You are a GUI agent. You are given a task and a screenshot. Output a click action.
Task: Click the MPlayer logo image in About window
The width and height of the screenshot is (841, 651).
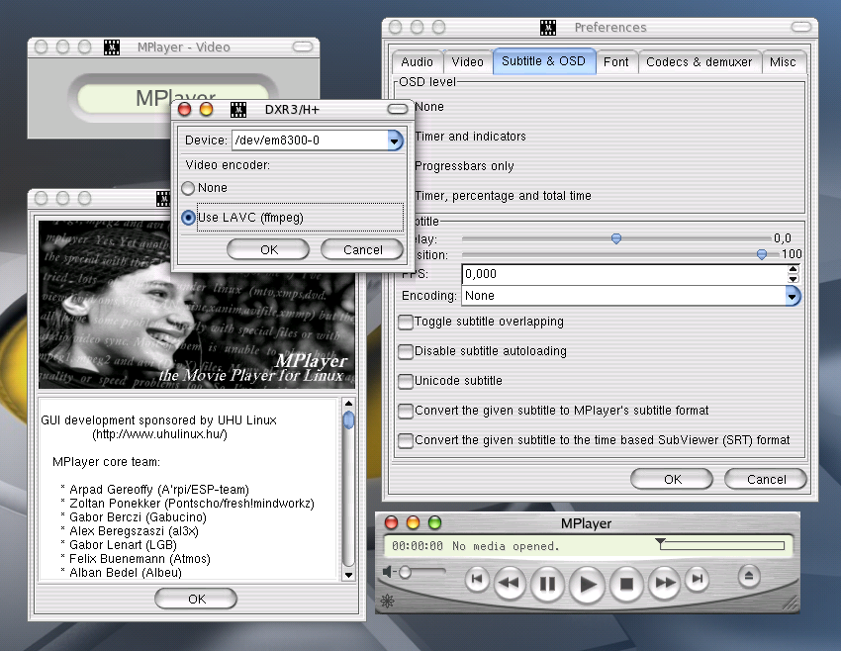[197, 305]
